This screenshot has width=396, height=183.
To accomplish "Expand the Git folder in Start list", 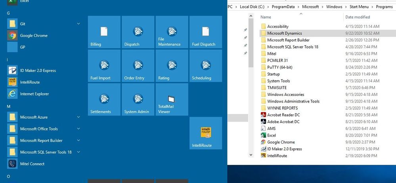I will 78,24.
